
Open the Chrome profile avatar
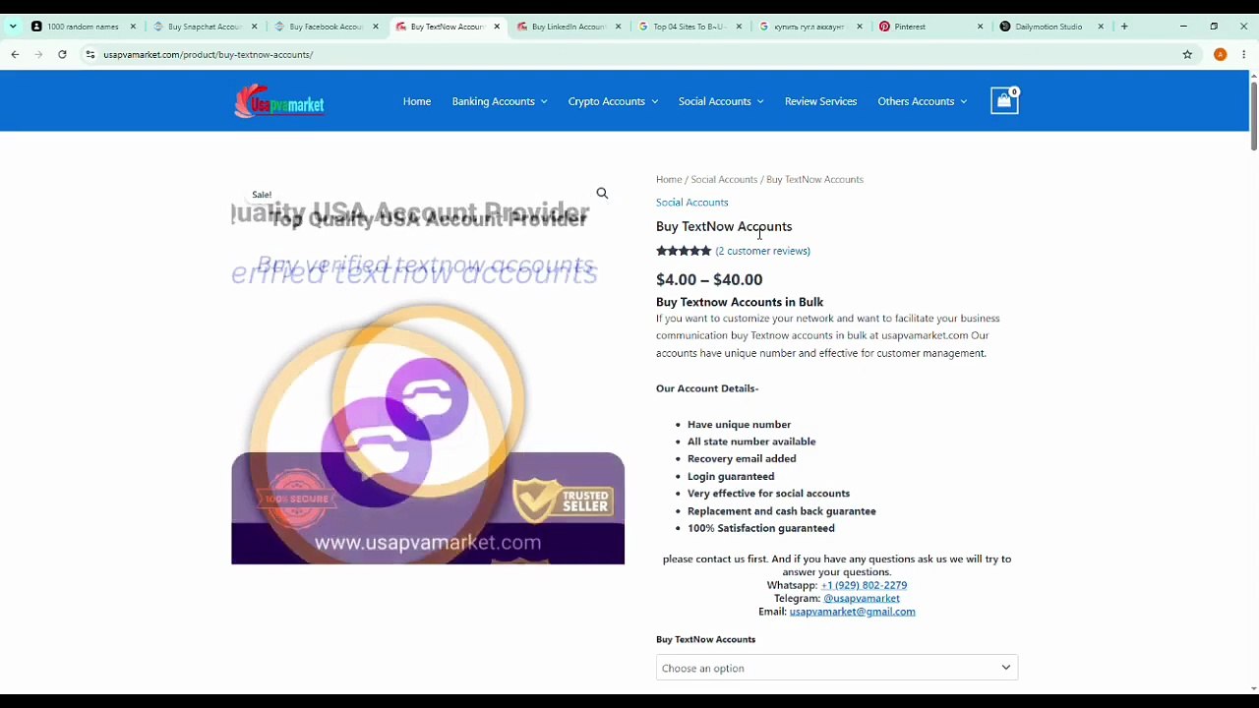(1220, 54)
